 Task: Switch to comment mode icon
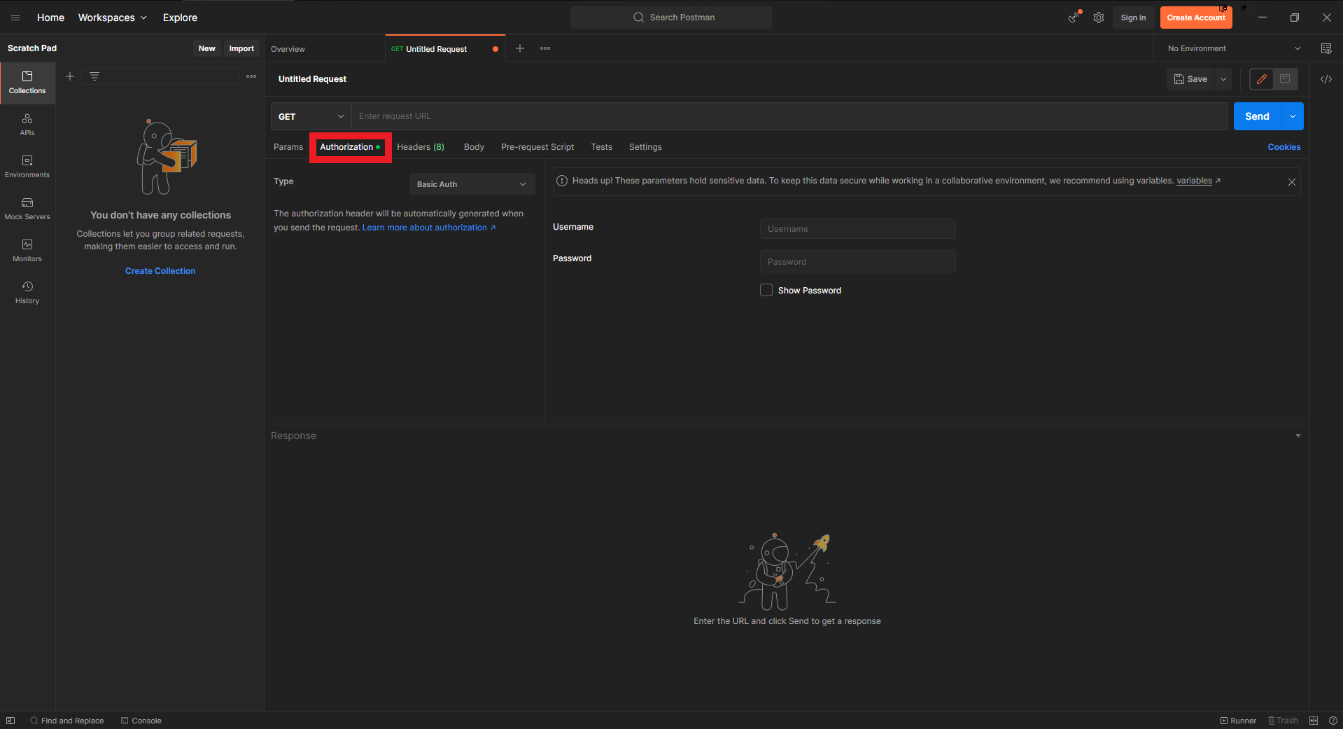pyautogui.click(x=1285, y=79)
